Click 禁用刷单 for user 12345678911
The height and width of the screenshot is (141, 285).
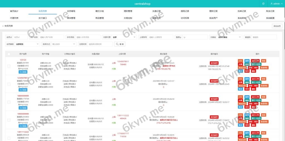[214, 81]
